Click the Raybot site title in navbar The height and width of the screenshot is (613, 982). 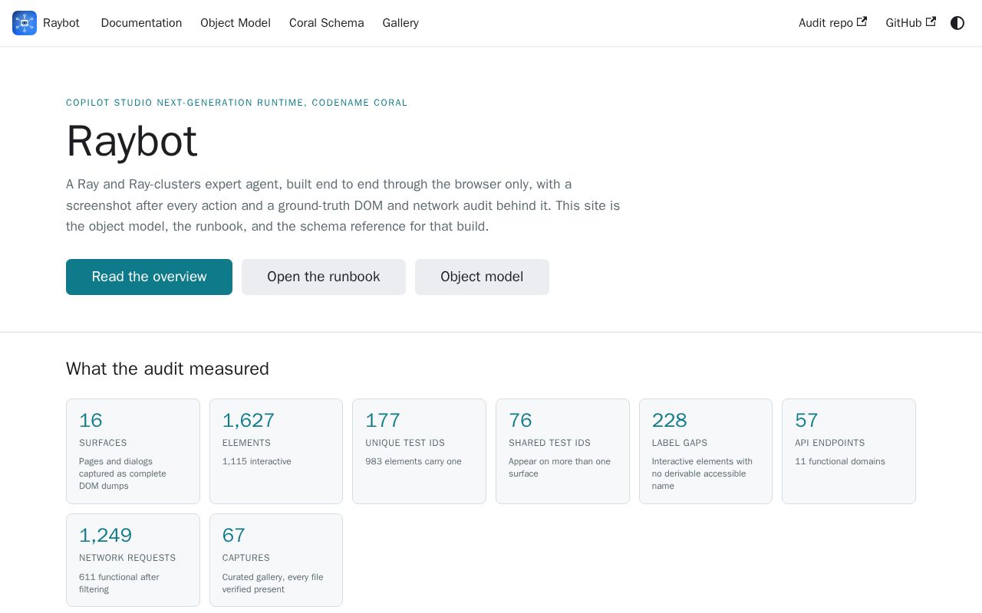click(x=61, y=23)
